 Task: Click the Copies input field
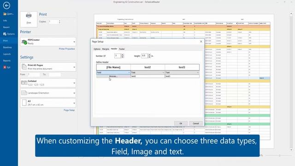coord(53,22)
